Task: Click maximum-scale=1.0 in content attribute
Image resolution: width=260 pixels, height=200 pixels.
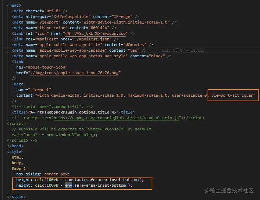Action: tap(147, 95)
